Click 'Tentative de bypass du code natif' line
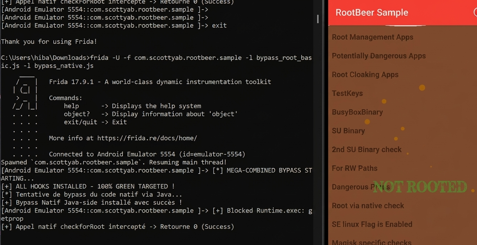477x245 pixels. pyautogui.click(x=92, y=194)
